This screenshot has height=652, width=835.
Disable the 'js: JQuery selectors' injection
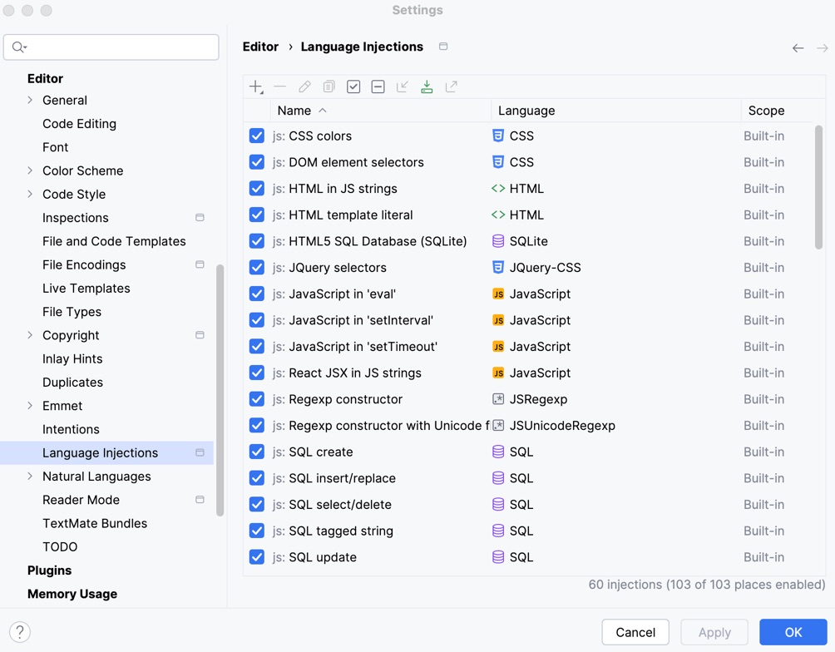[x=256, y=268]
